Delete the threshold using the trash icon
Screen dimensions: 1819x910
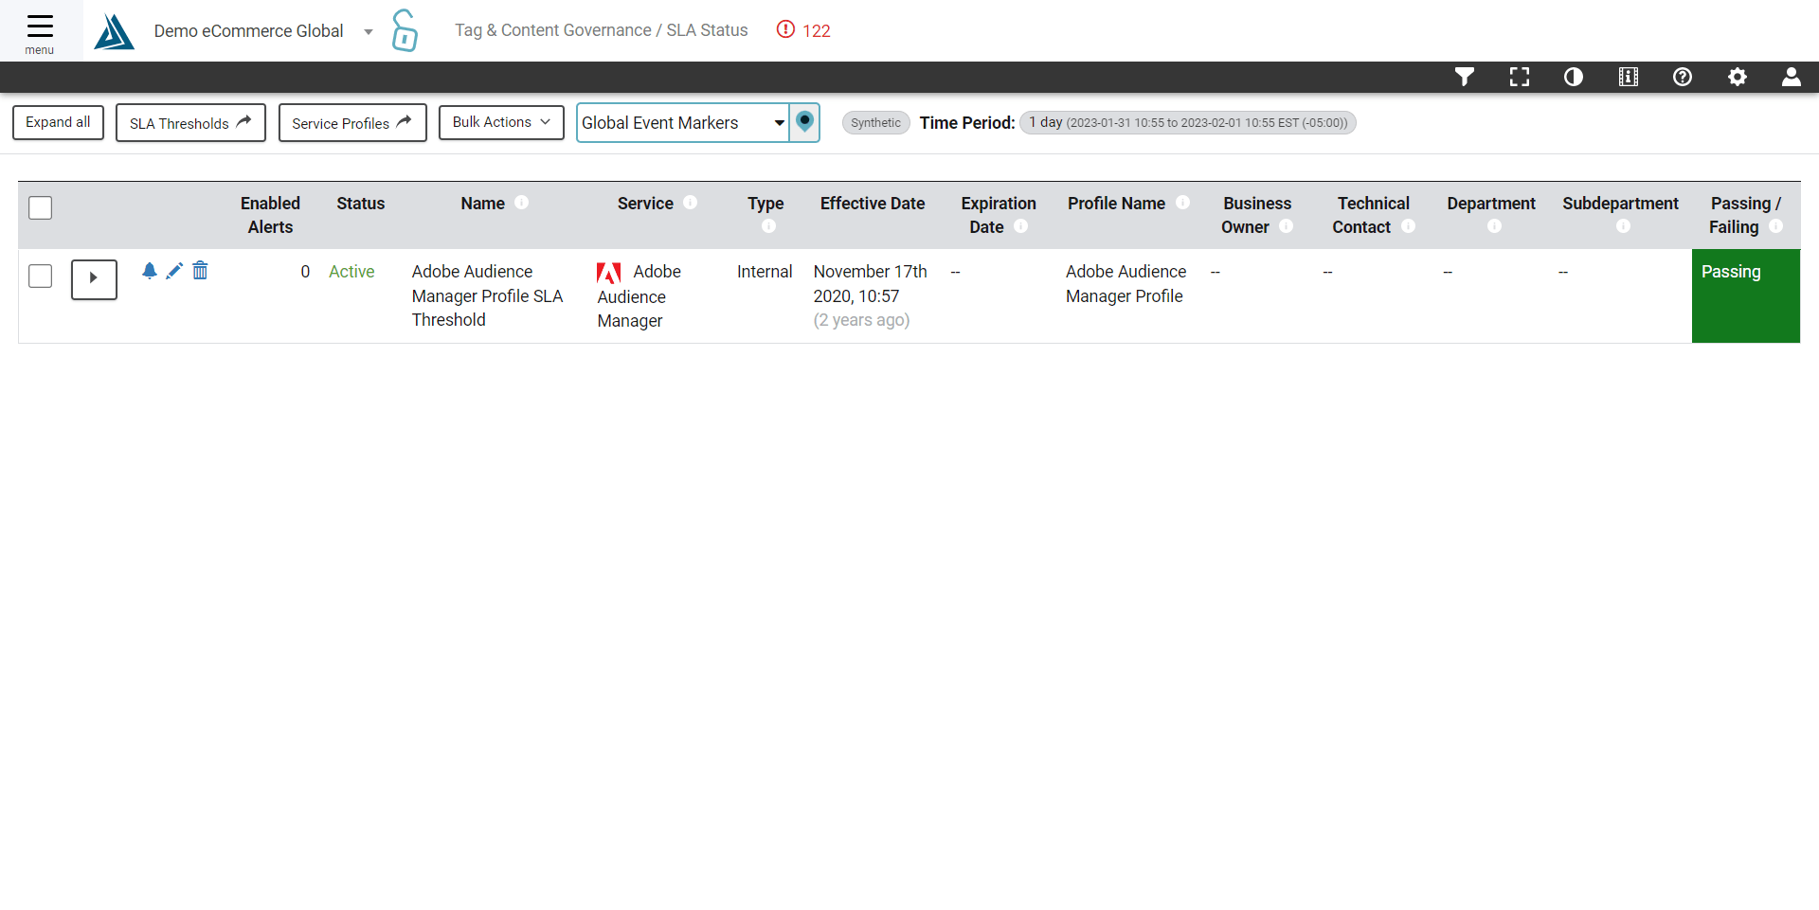click(x=200, y=271)
